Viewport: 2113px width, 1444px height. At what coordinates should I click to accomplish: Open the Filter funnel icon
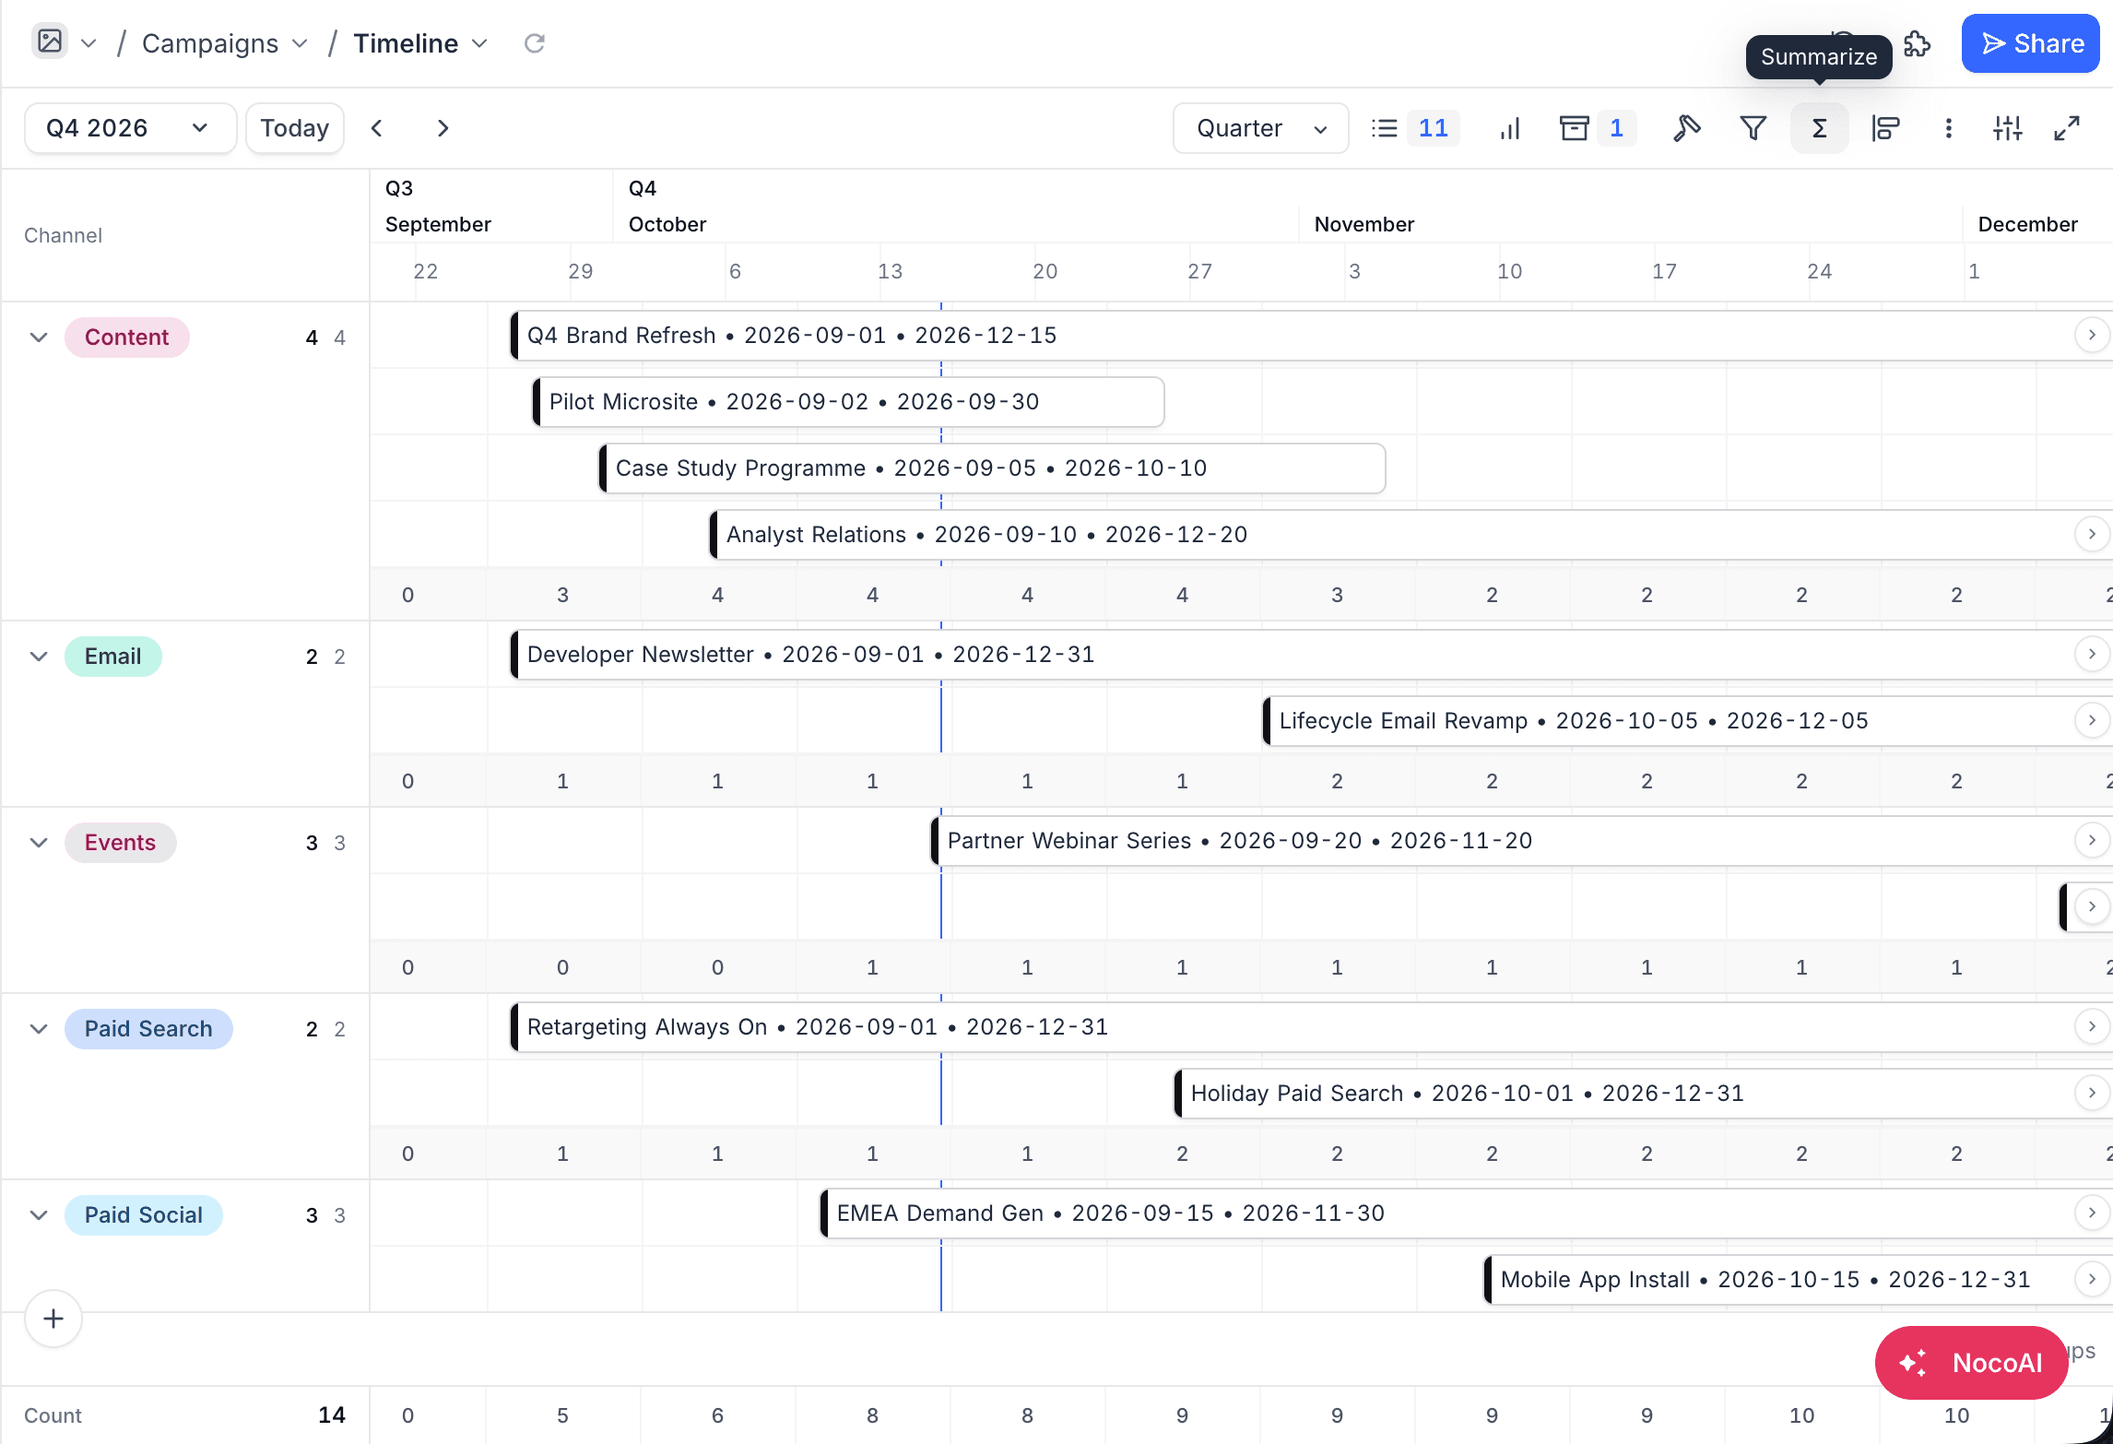(1753, 128)
